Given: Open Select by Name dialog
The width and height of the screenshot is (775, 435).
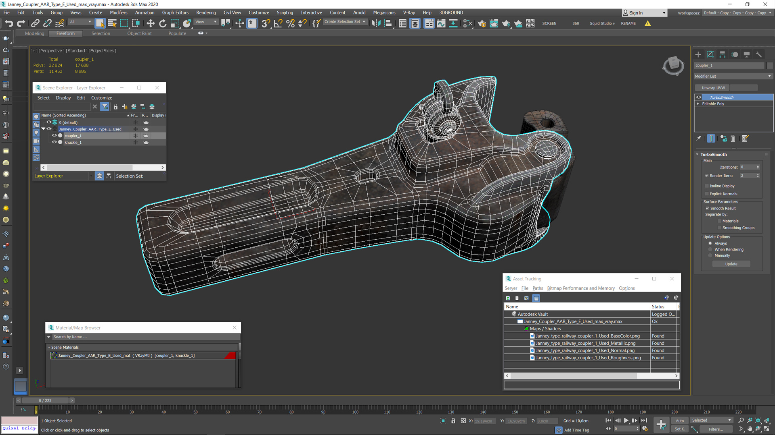Looking at the screenshot, I should coord(112,23).
